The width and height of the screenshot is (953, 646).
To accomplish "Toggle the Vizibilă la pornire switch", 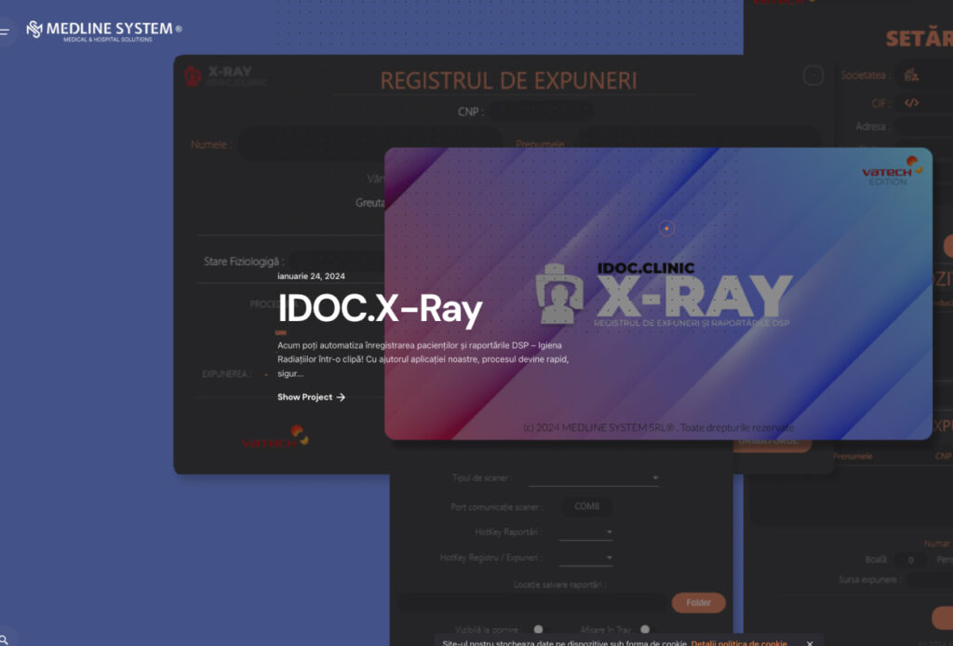I will pyautogui.click(x=538, y=630).
